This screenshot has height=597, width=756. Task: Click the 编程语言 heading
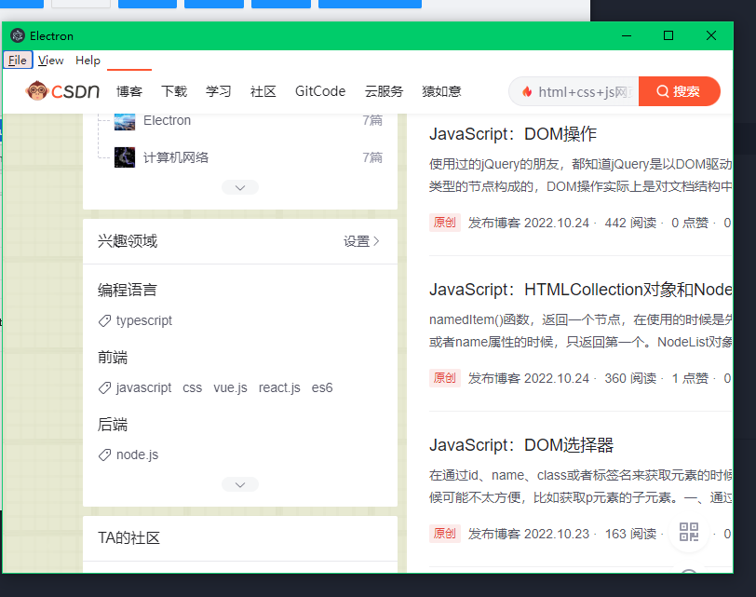128,290
